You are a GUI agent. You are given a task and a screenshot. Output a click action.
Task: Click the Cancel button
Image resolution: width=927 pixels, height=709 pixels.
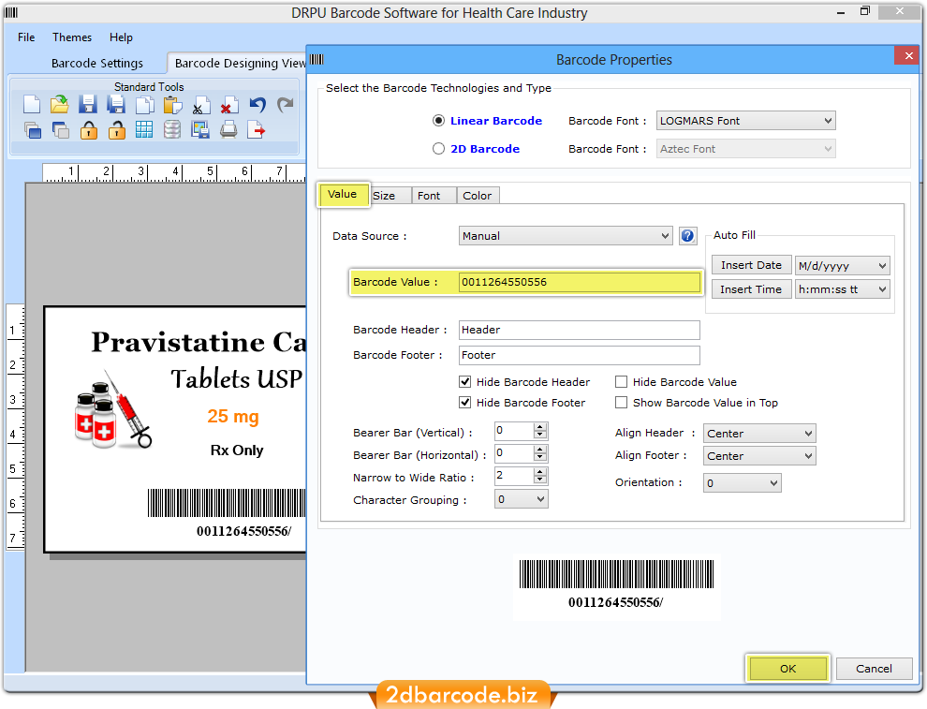click(x=874, y=669)
